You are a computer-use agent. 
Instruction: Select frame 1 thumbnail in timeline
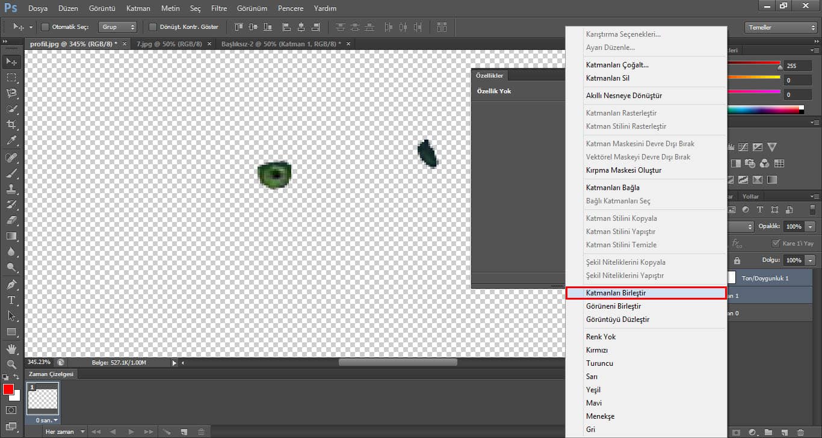tap(43, 398)
